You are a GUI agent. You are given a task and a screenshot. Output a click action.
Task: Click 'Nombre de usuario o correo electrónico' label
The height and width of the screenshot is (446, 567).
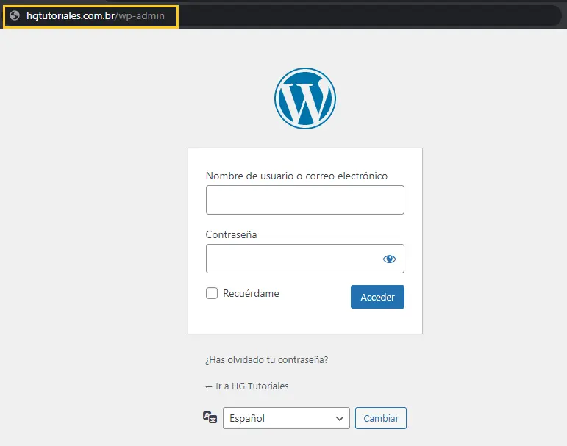pyautogui.click(x=296, y=176)
